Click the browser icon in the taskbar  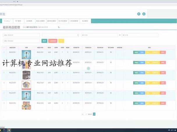coord(9,130)
